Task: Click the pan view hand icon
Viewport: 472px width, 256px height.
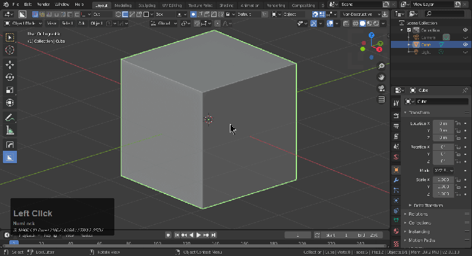Action: click(382, 77)
